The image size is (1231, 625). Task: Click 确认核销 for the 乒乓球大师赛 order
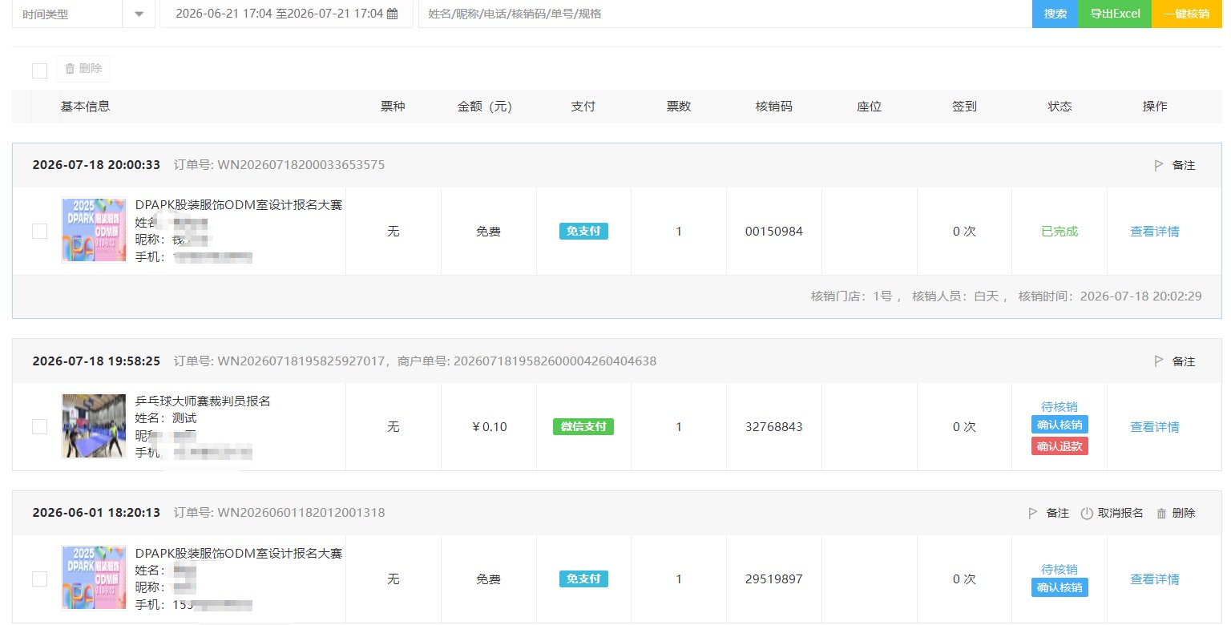1059,425
